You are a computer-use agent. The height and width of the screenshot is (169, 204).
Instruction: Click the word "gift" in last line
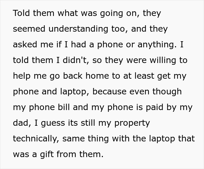(x=47, y=154)
